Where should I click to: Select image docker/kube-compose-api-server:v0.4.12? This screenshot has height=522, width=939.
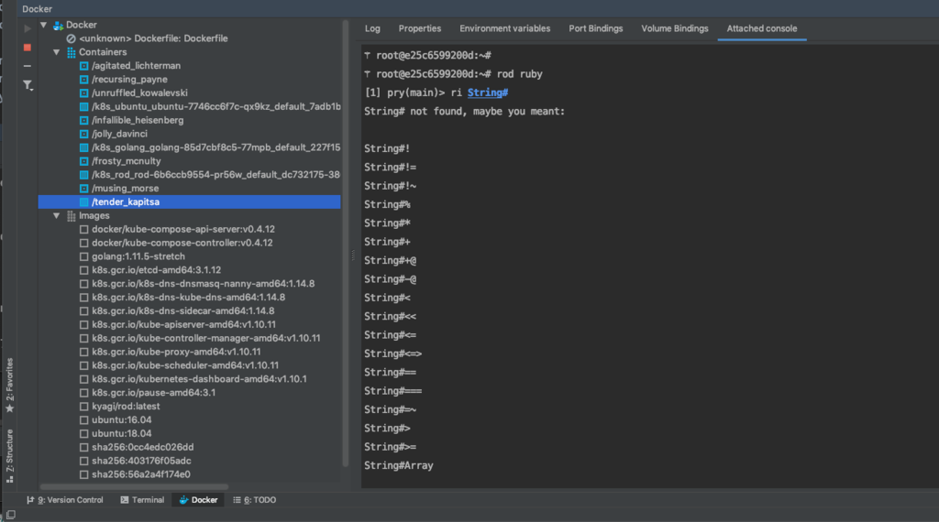(x=183, y=230)
